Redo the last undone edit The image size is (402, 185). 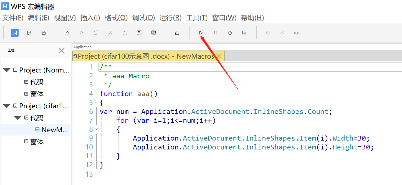point(82,33)
